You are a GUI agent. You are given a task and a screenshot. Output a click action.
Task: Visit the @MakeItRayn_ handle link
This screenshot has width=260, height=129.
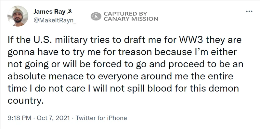[55, 20]
